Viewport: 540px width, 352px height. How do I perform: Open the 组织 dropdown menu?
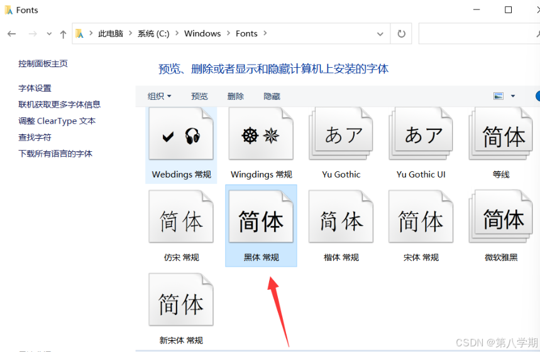coord(159,96)
